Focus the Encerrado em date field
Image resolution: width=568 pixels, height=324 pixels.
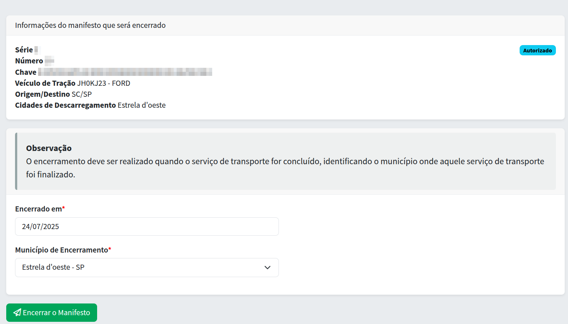[x=147, y=227]
